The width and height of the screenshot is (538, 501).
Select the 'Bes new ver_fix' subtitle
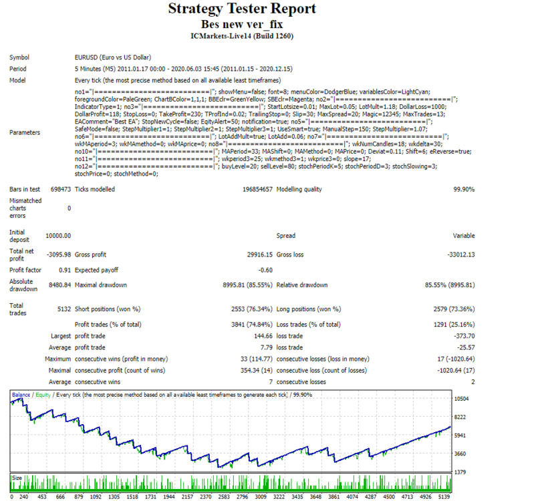pos(242,24)
